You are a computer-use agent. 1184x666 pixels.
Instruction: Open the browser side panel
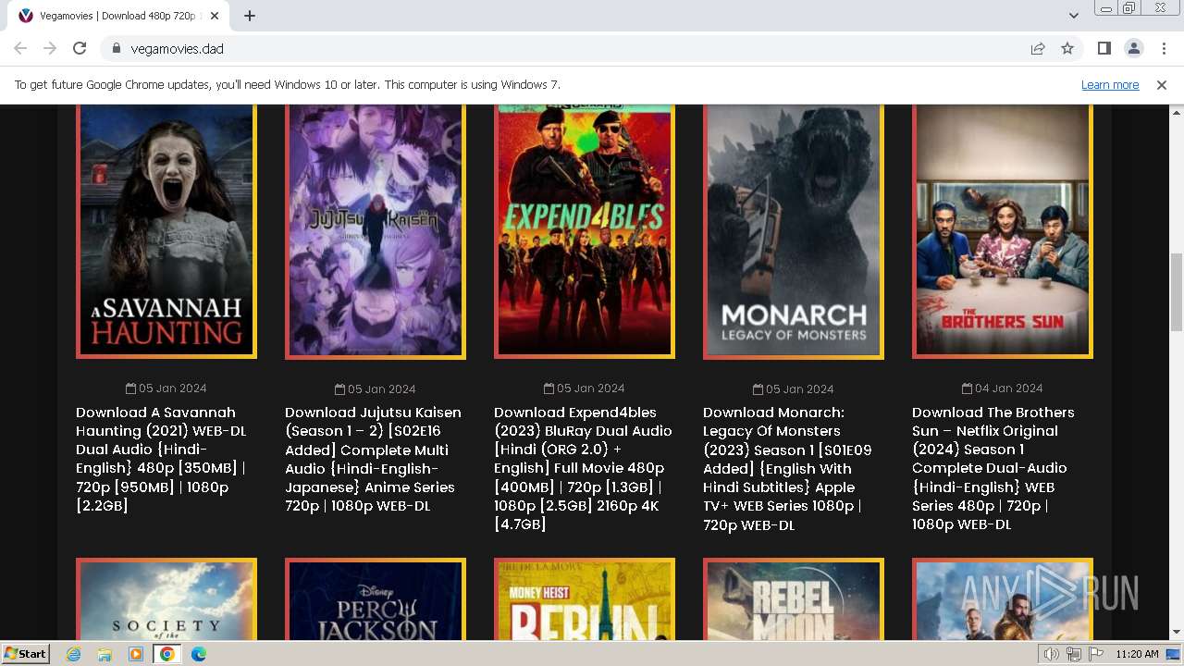coord(1104,49)
